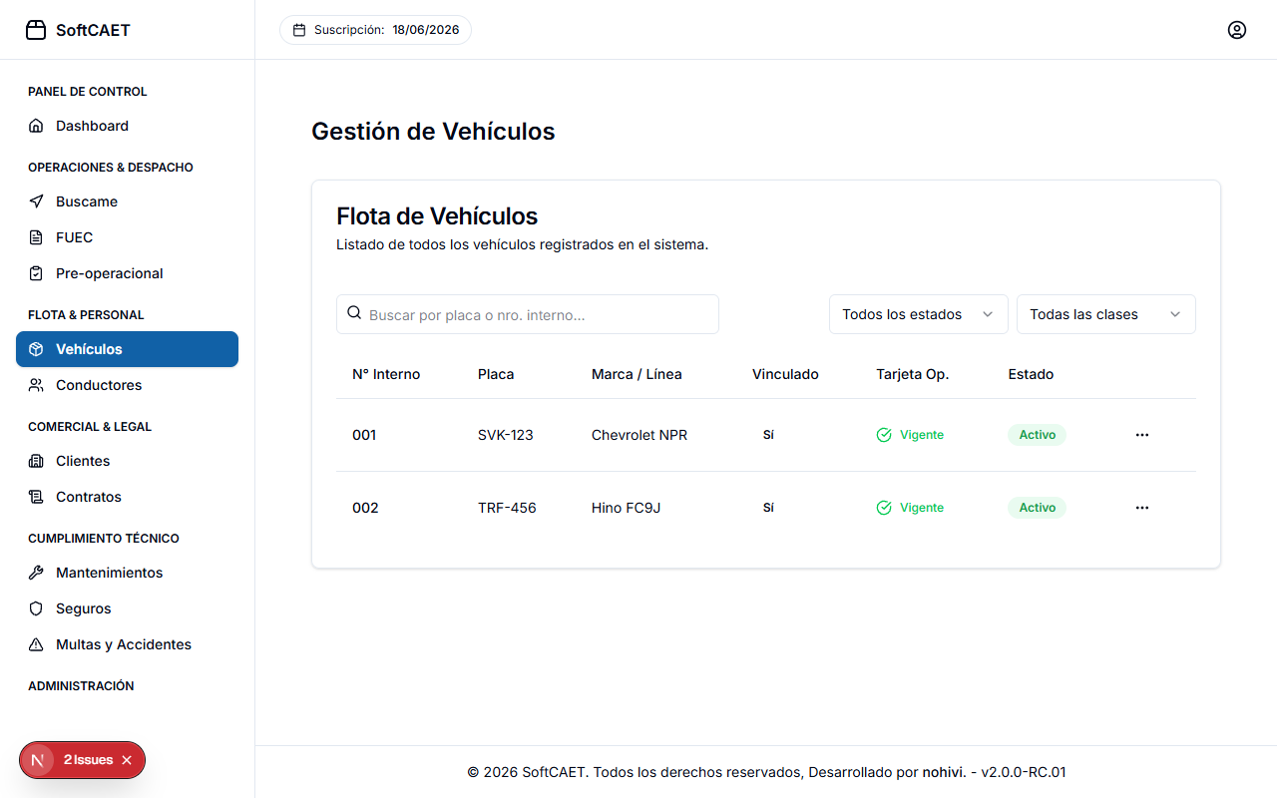This screenshot has height=798, width=1277.
Task: Click the FUEC document icon
Action: 36,237
